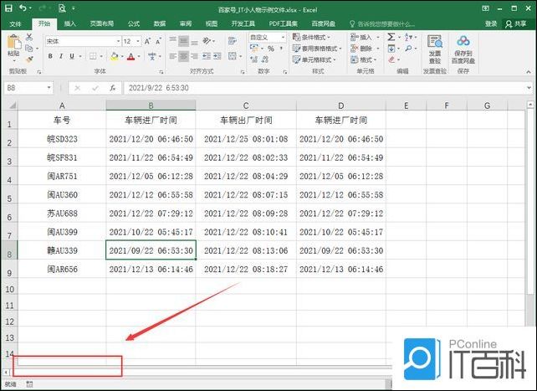Switch to the Page Layout (页面布局) tab
This screenshot has width=537, height=391.
(102, 23)
